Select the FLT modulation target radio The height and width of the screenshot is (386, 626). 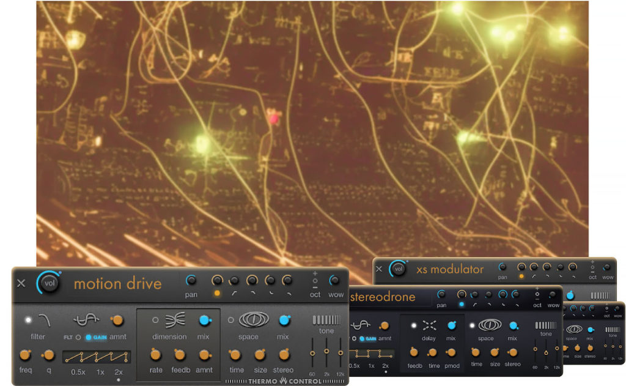[78, 337]
